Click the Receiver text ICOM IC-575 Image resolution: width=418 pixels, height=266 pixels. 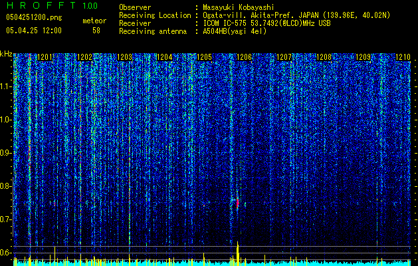[x=225, y=23]
